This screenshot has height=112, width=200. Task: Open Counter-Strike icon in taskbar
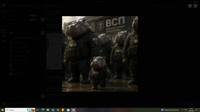coord(63,110)
